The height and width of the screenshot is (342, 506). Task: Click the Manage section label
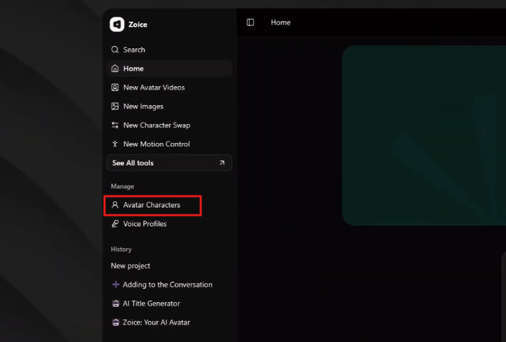tap(122, 186)
